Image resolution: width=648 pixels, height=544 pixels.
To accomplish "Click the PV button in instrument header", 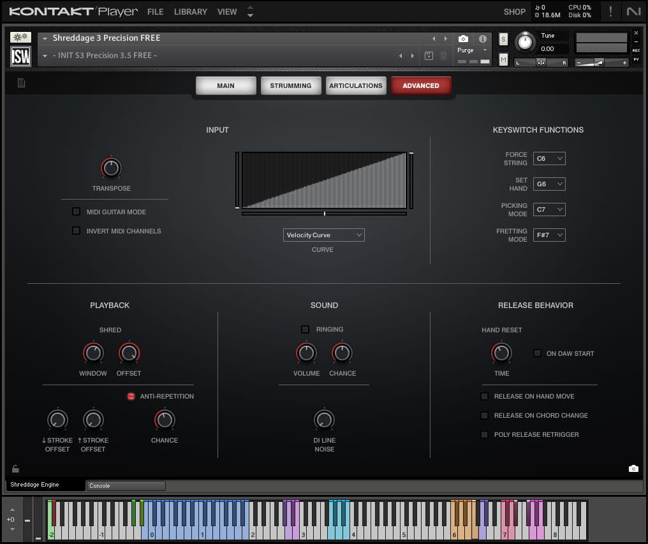I will click(x=636, y=59).
